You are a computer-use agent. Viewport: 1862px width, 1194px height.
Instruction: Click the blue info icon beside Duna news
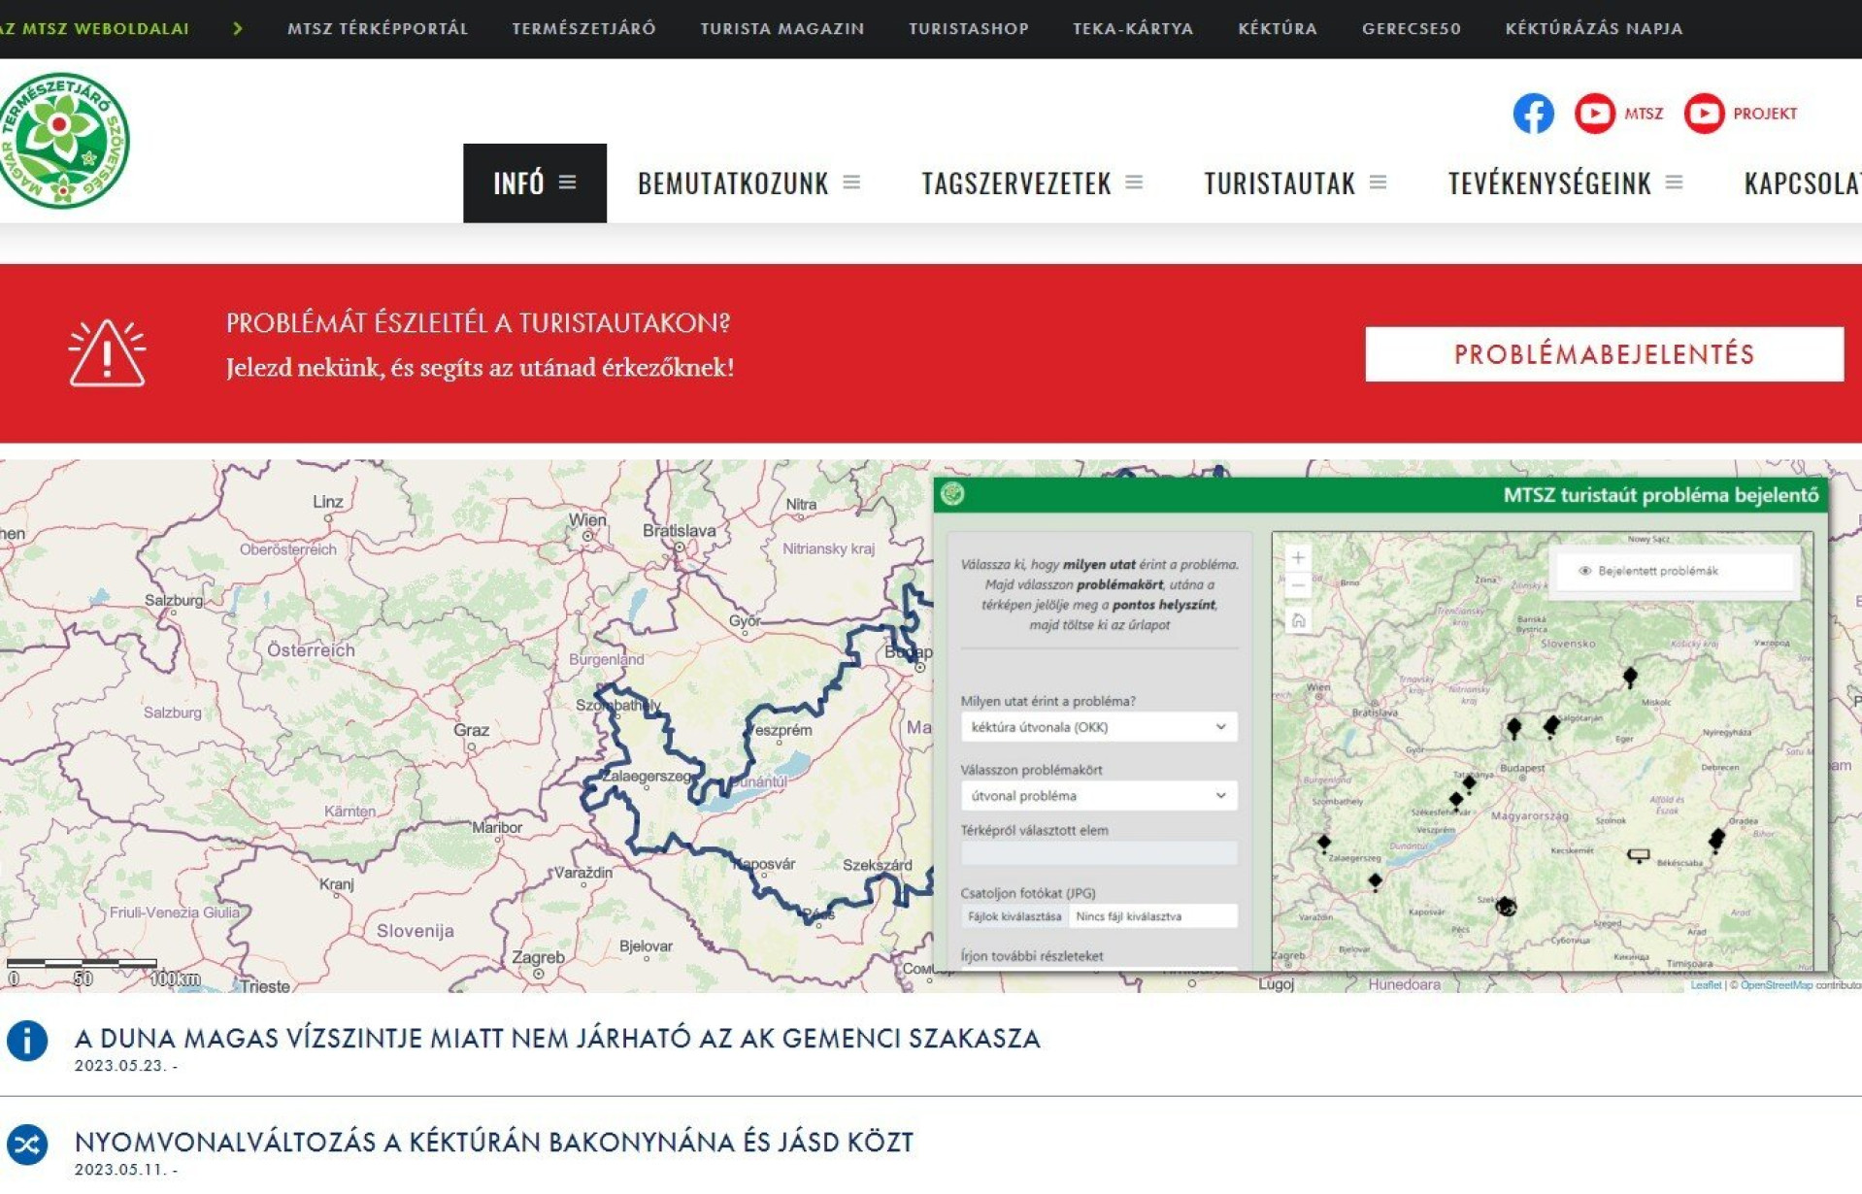[x=27, y=1041]
